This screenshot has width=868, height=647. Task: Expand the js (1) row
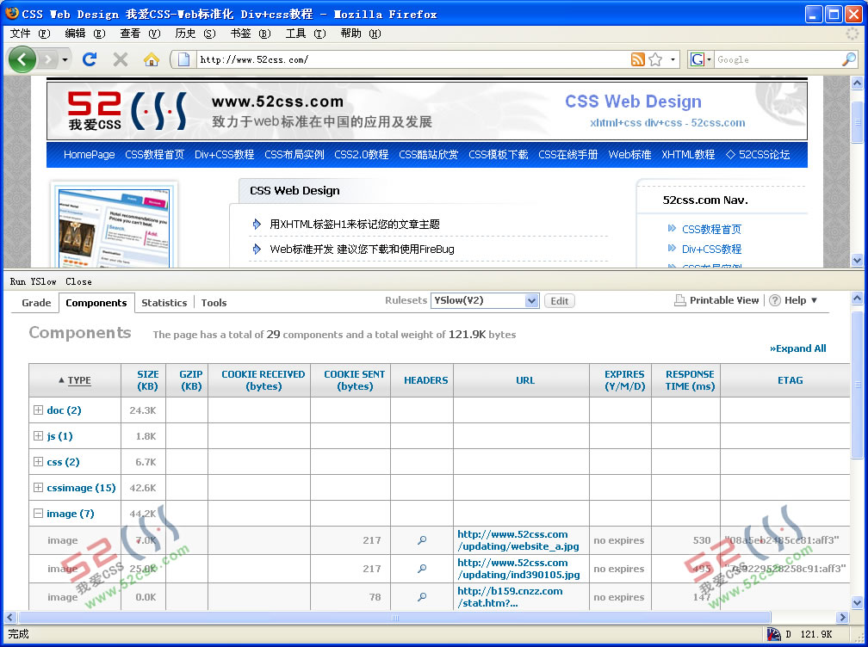38,435
